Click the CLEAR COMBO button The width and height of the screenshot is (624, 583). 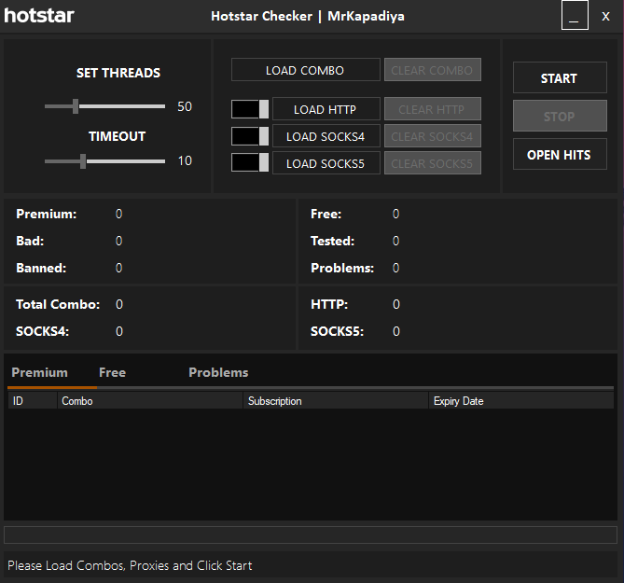pos(432,70)
